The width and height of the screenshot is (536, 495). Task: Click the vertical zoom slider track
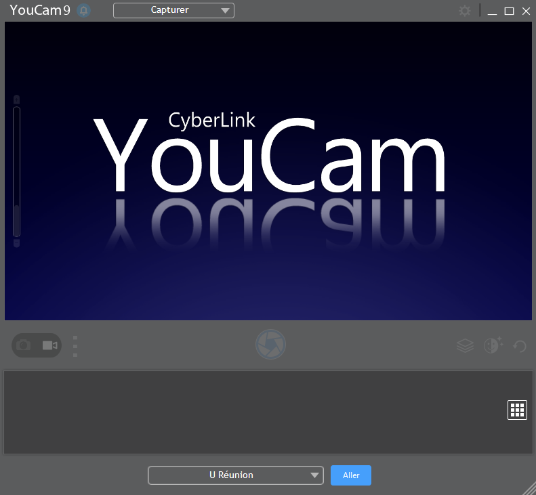(16, 171)
